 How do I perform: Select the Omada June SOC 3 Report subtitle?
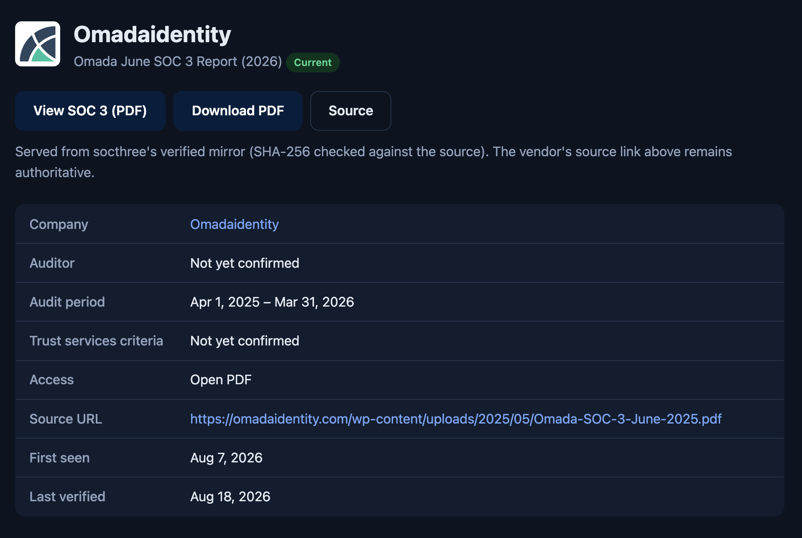click(178, 61)
